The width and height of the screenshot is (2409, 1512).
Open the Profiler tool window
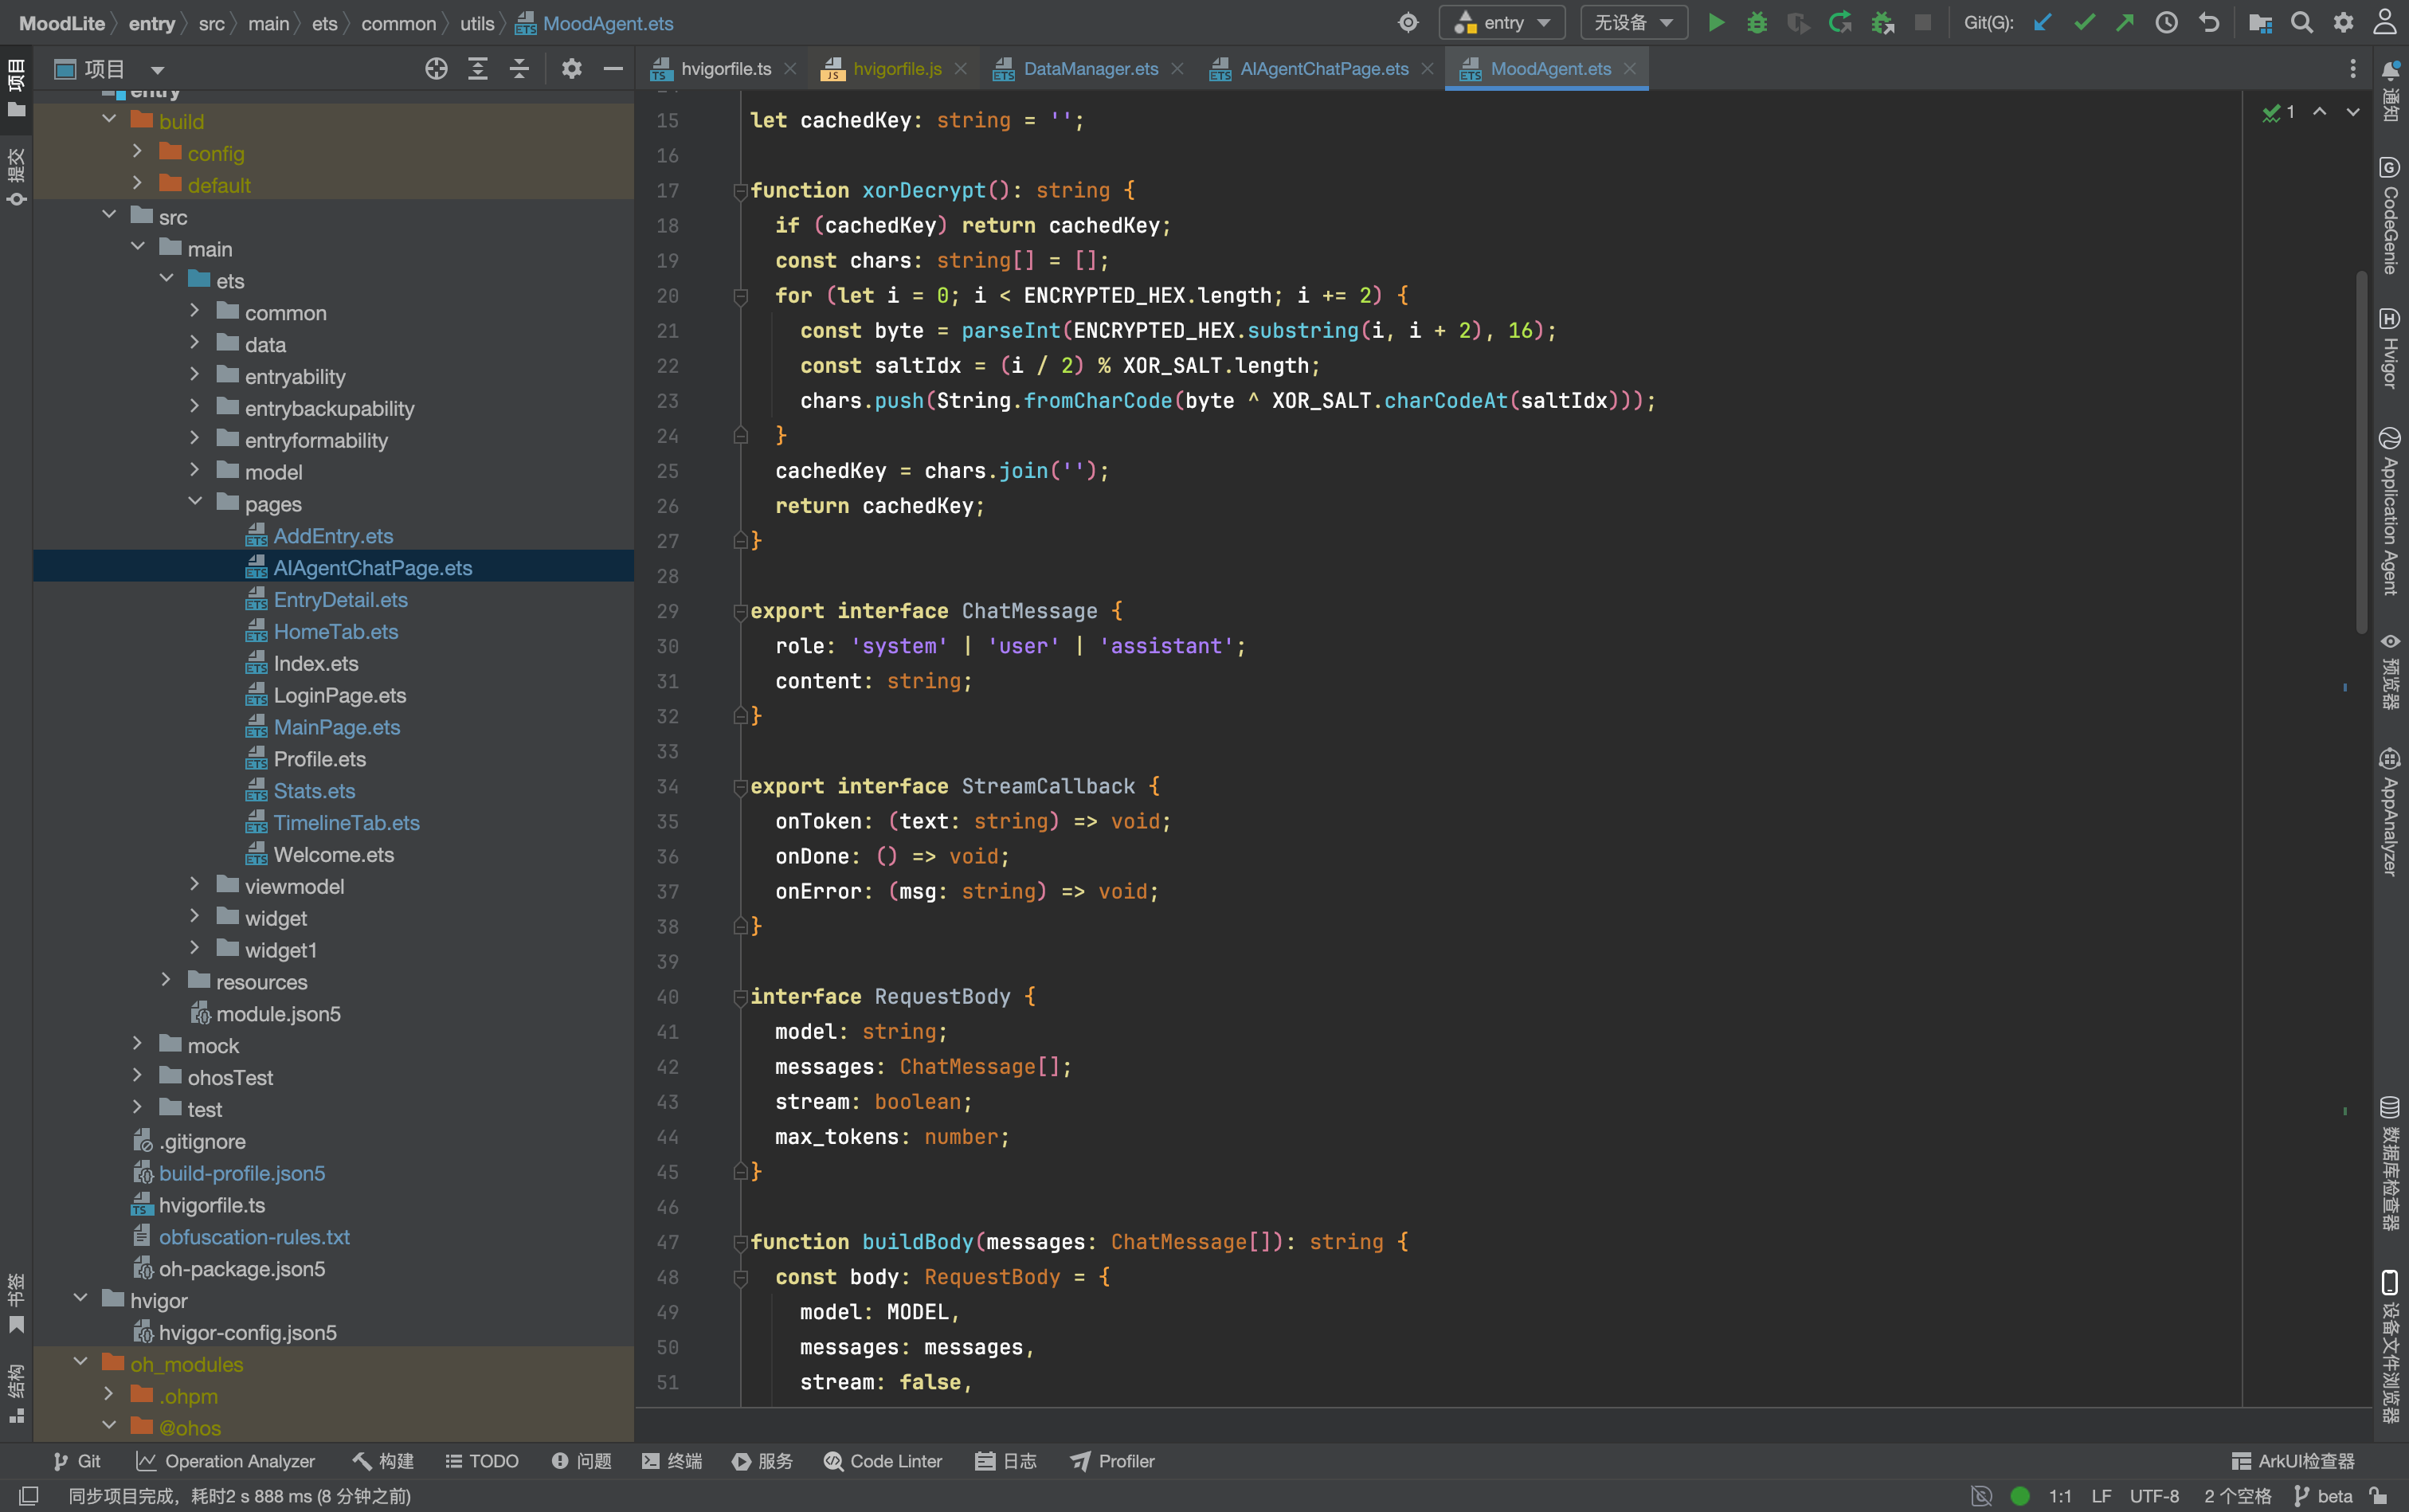tap(1113, 1461)
